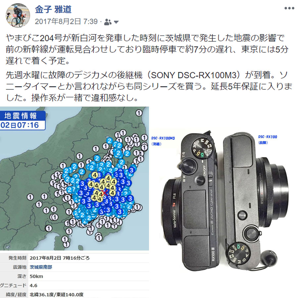Open the three-dot post options menu

289,8
